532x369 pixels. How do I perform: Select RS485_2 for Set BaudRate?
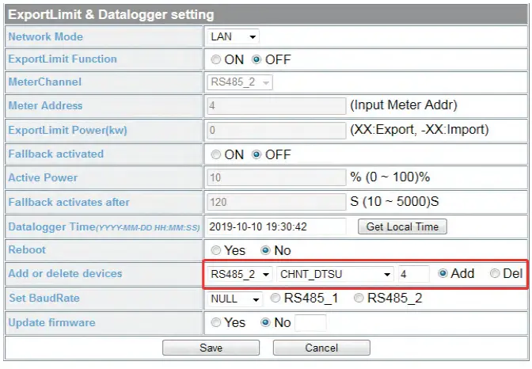click(359, 298)
